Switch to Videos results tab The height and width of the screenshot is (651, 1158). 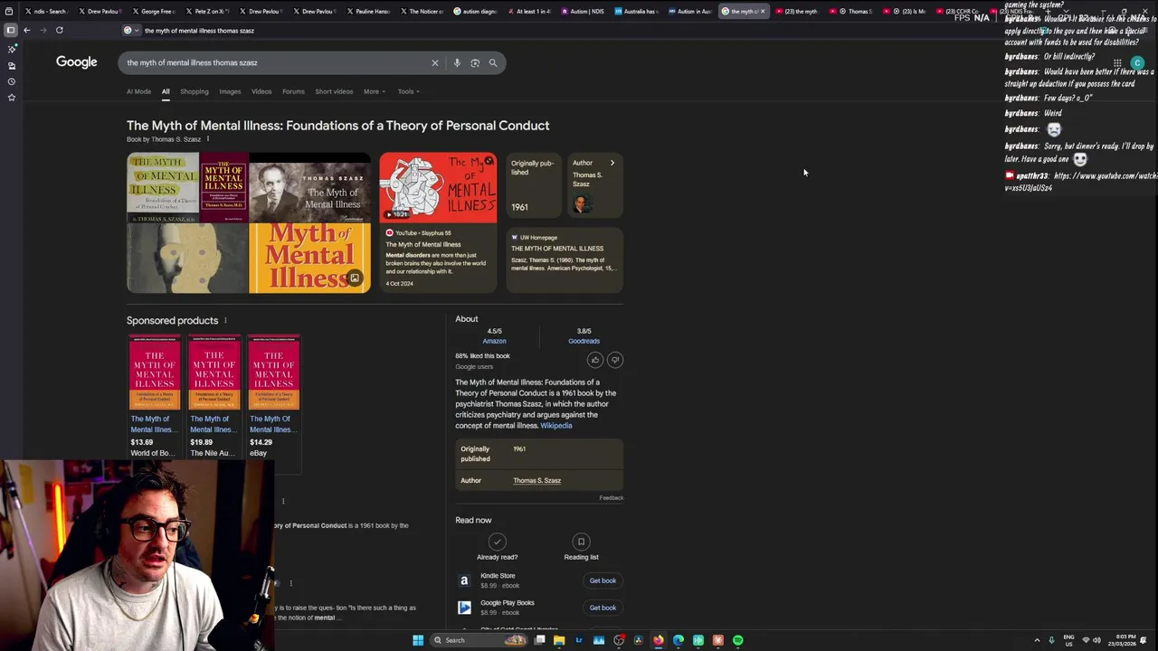(261, 91)
